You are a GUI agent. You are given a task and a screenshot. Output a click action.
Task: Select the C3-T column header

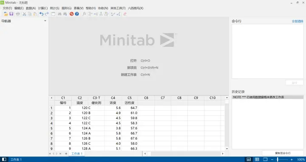pos(96,98)
